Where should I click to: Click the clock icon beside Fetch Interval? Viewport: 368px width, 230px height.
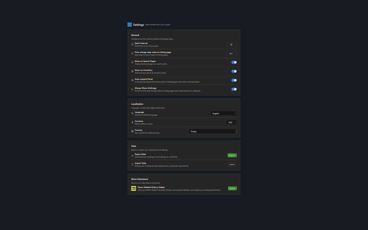tap(132, 45)
